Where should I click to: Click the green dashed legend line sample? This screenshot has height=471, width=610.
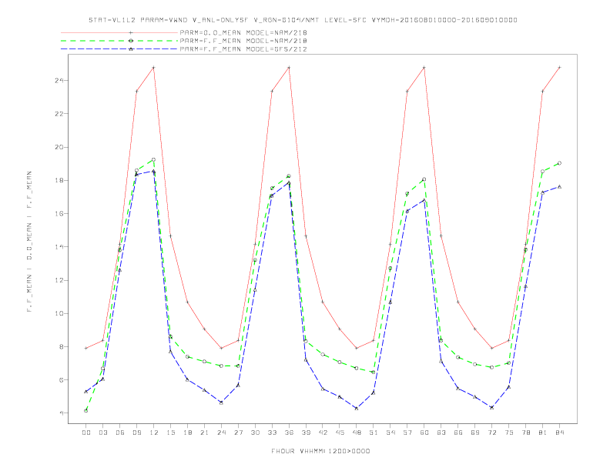(x=119, y=41)
